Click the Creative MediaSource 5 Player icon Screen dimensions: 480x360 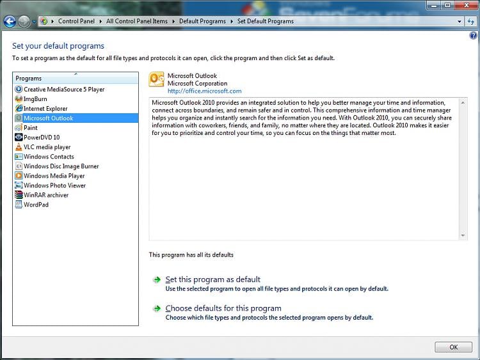pyautogui.click(x=19, y=89)
